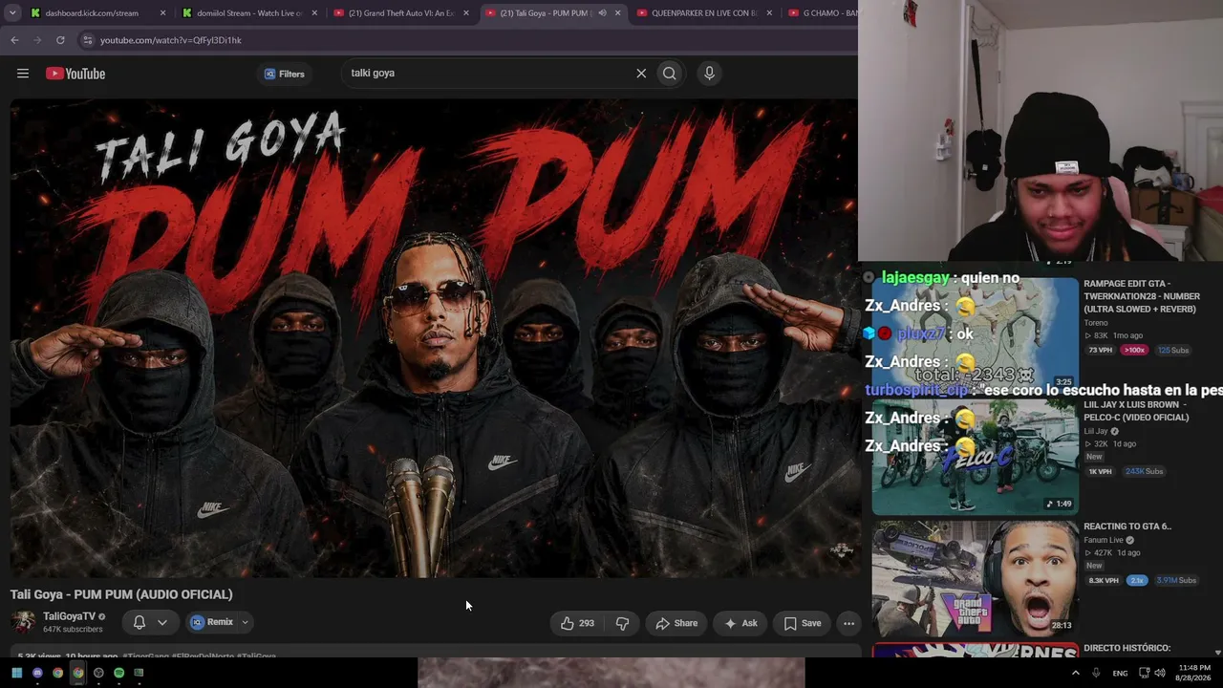Open the more actions ellipsis menu
The height and width of the screenshot is (688, 1223).
(x=848, y=623)
